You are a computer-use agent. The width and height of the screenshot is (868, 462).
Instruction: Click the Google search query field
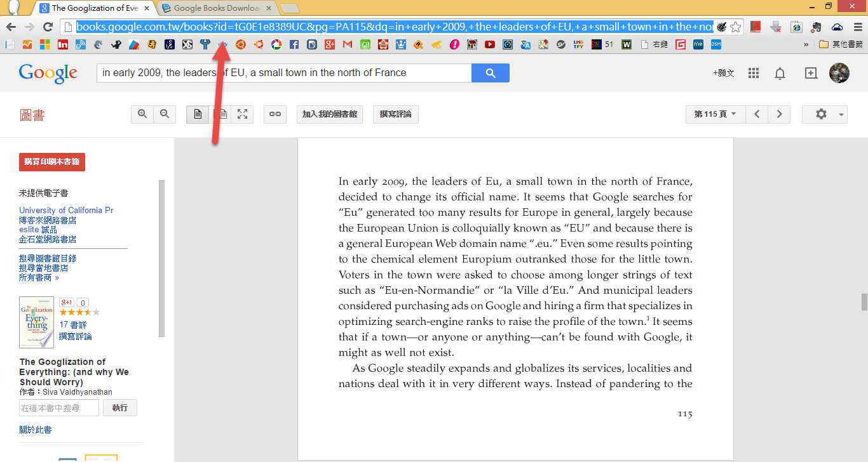point(284,73)
